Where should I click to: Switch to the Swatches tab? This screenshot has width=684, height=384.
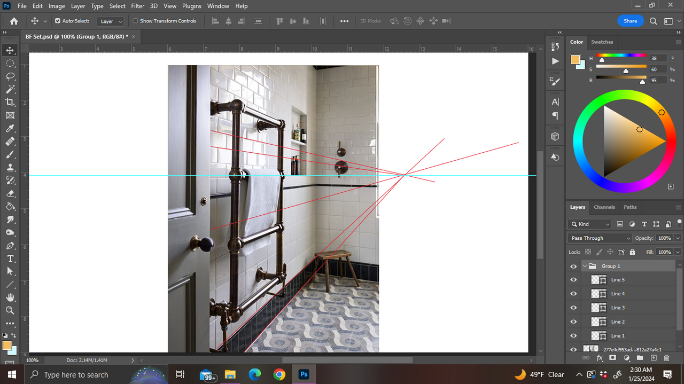pos(602,42)
